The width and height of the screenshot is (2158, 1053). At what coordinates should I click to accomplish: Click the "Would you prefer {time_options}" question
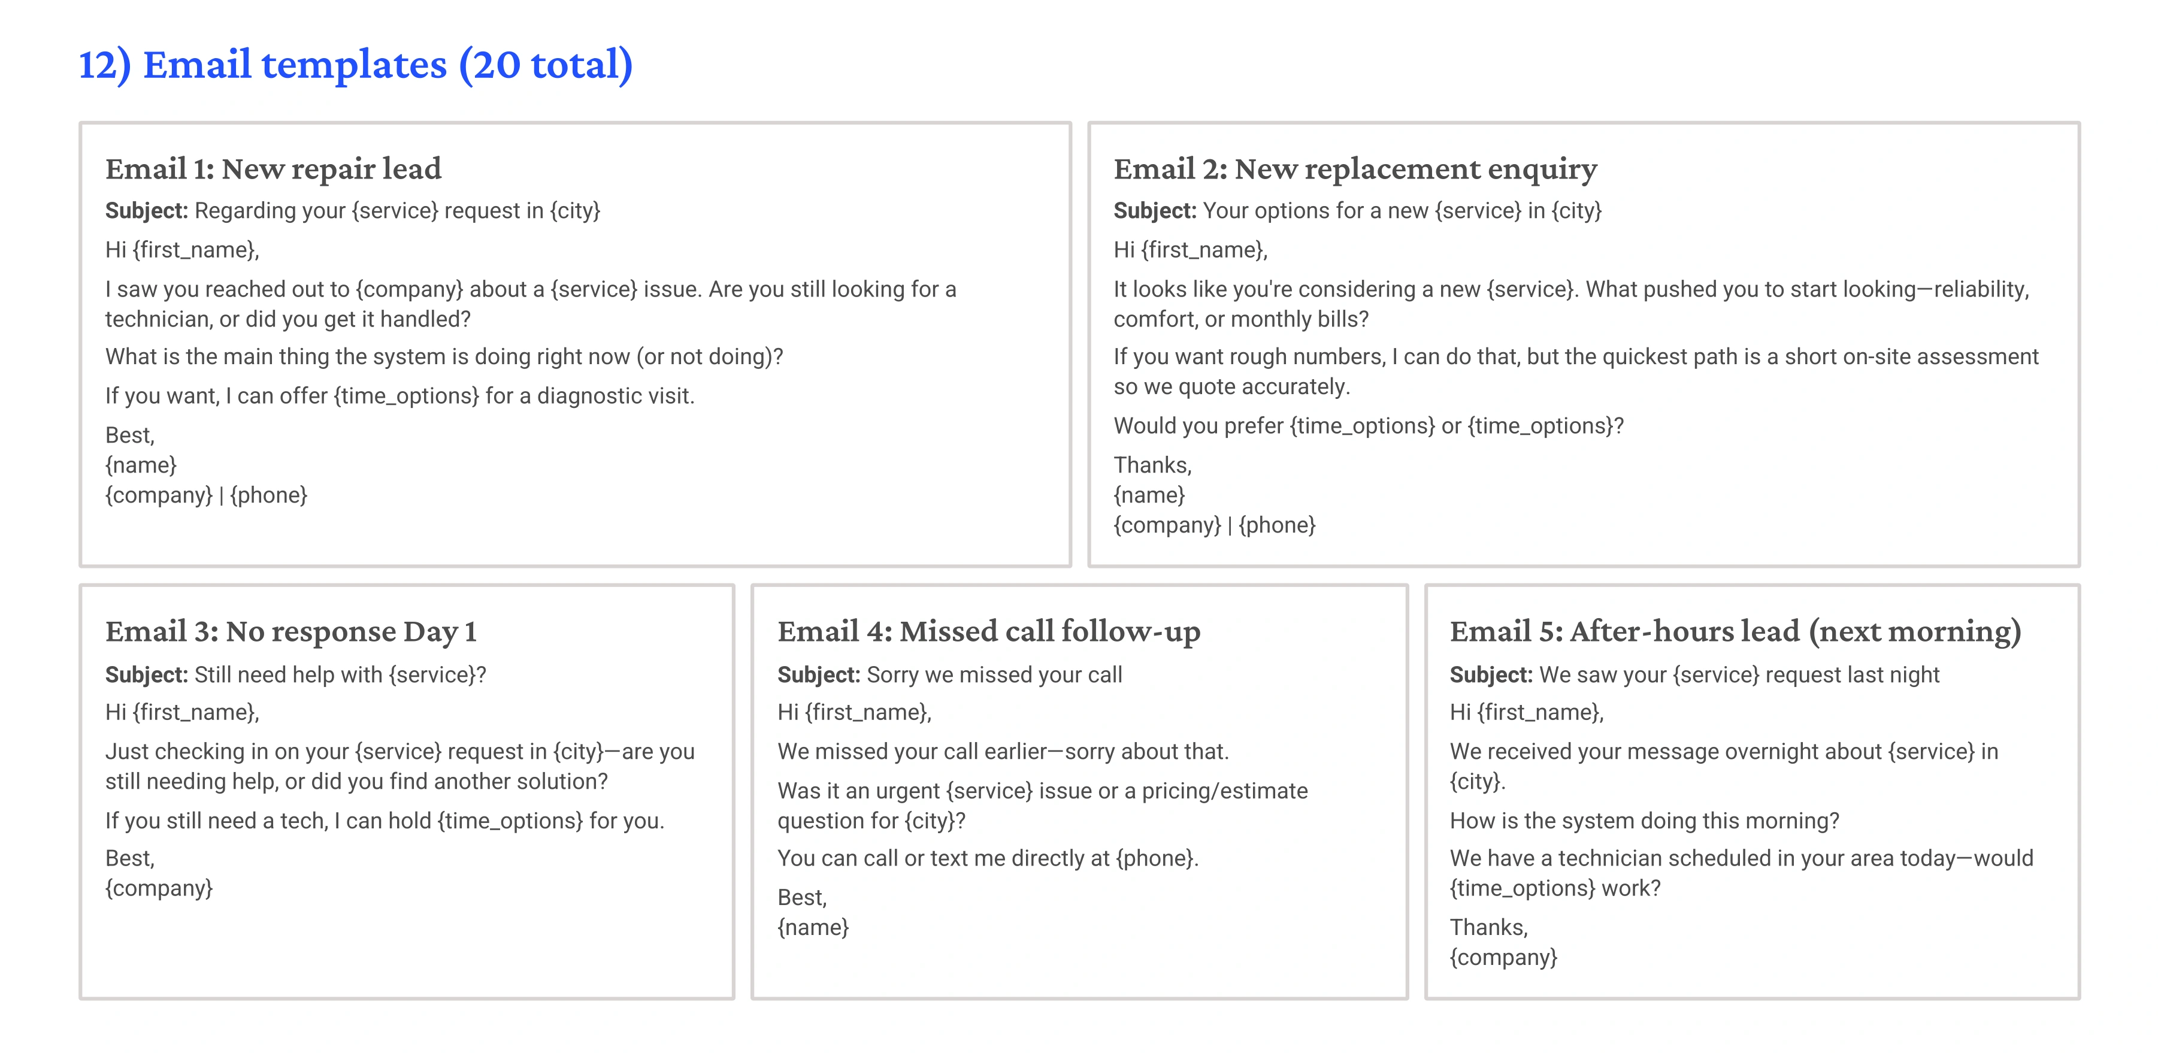point(1368,426)
